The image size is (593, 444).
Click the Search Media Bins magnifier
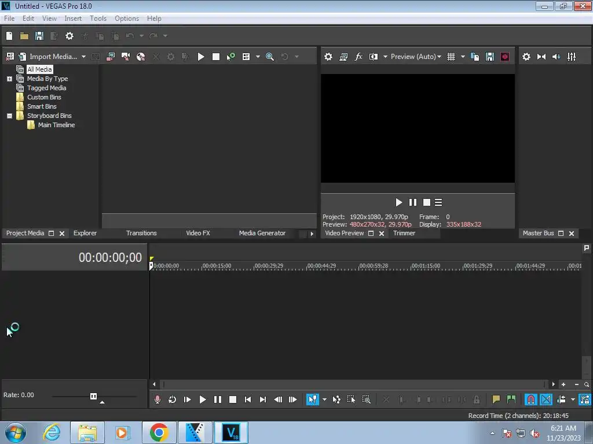click(270, 57)
